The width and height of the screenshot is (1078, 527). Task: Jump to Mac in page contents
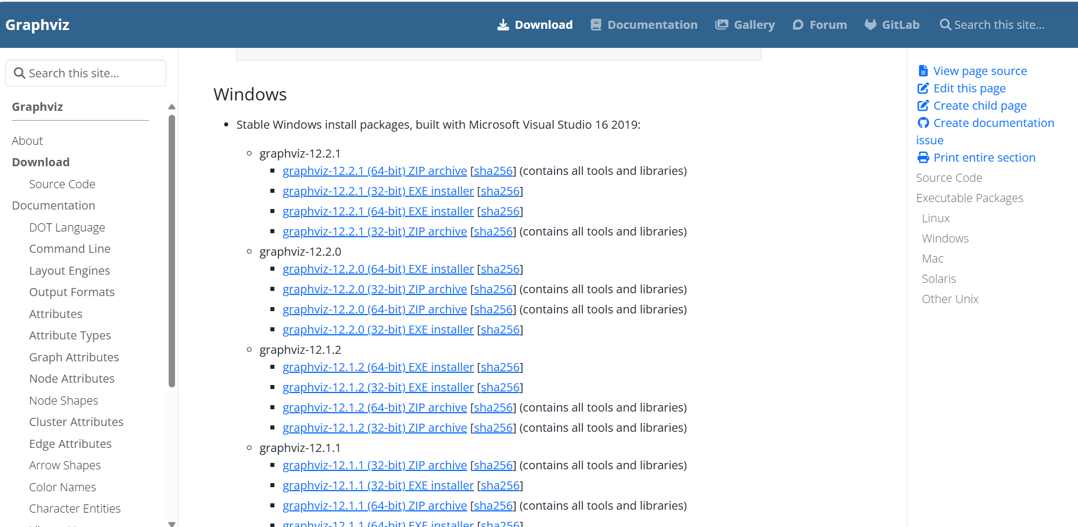(932, 259)
